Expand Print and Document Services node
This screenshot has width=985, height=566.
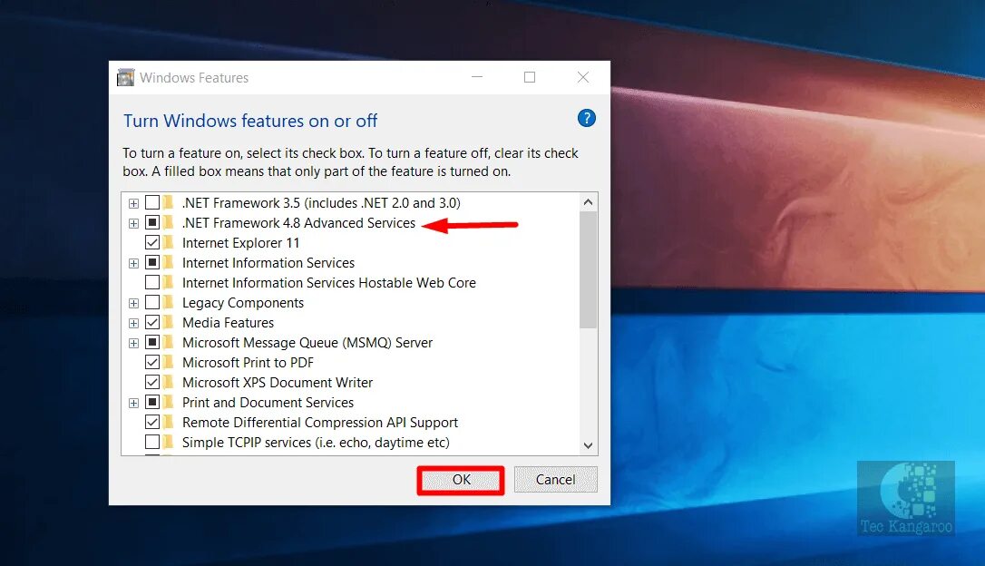tap(133, 404)
